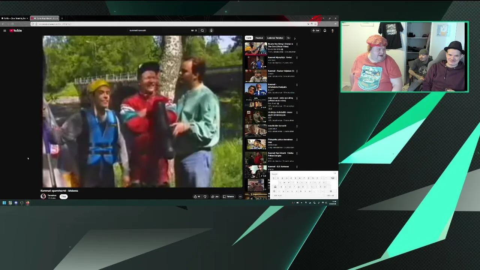
Task: Open the round icon after Discord in taskbar
Action: pyautogui.click(x=22, y=203)
